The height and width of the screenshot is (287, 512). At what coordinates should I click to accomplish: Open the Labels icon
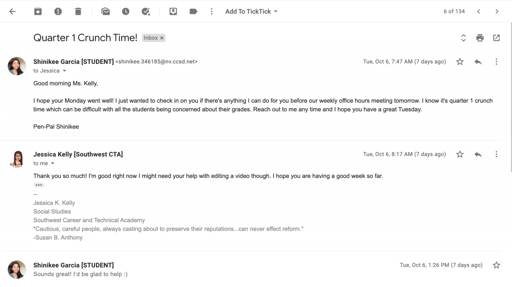click(x=193, y=12)
